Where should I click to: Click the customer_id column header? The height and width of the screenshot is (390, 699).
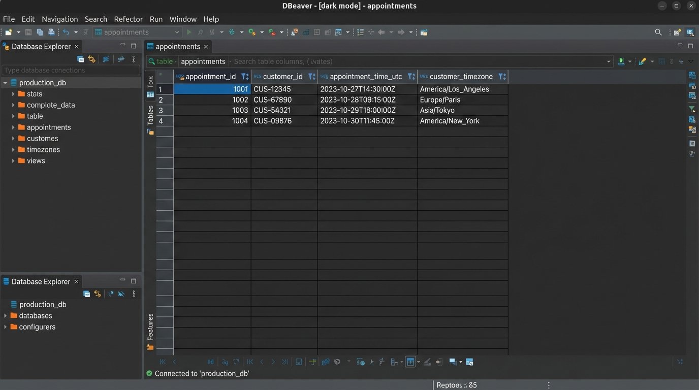point(282,77)
